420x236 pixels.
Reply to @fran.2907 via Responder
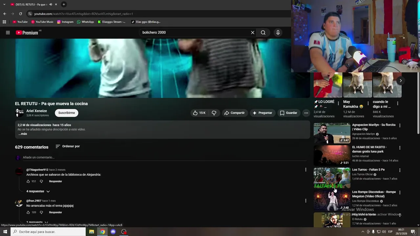pyautogui.click(x=55, y=212)
